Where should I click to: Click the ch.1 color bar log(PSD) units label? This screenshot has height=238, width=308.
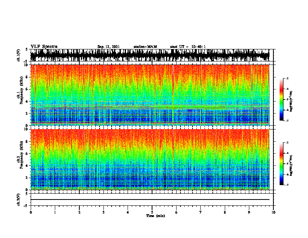(x=291, y=101)
